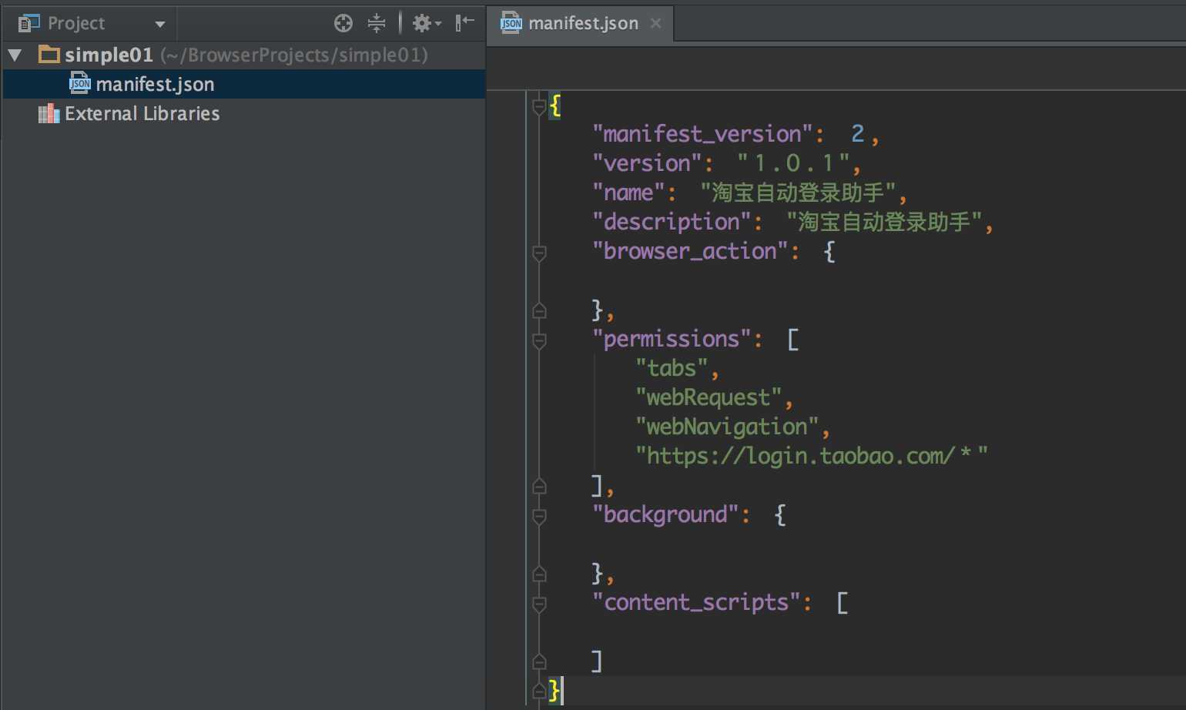The height and width of the screenshot is (710, 1186).
Task: Click the collapse all icon in Project panel
Action: 377,23
